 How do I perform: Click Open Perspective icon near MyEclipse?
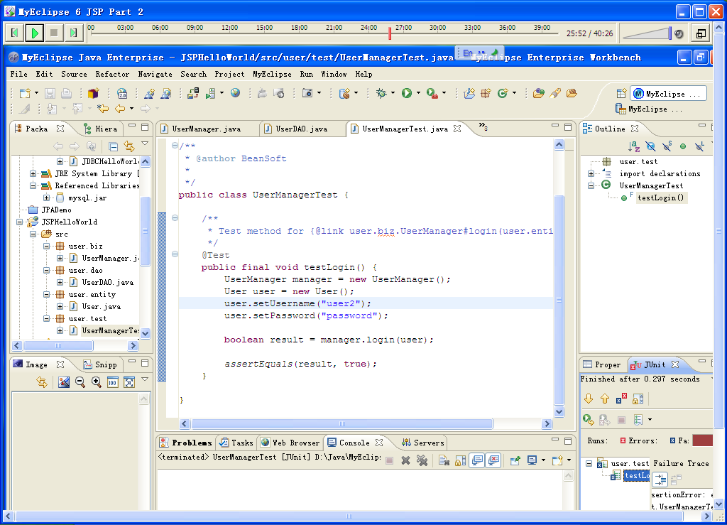621,93
